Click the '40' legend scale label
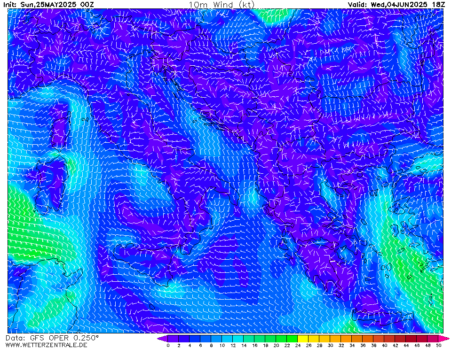The height and width of the screenshot is (348, 451). click(x=385, y=345)
